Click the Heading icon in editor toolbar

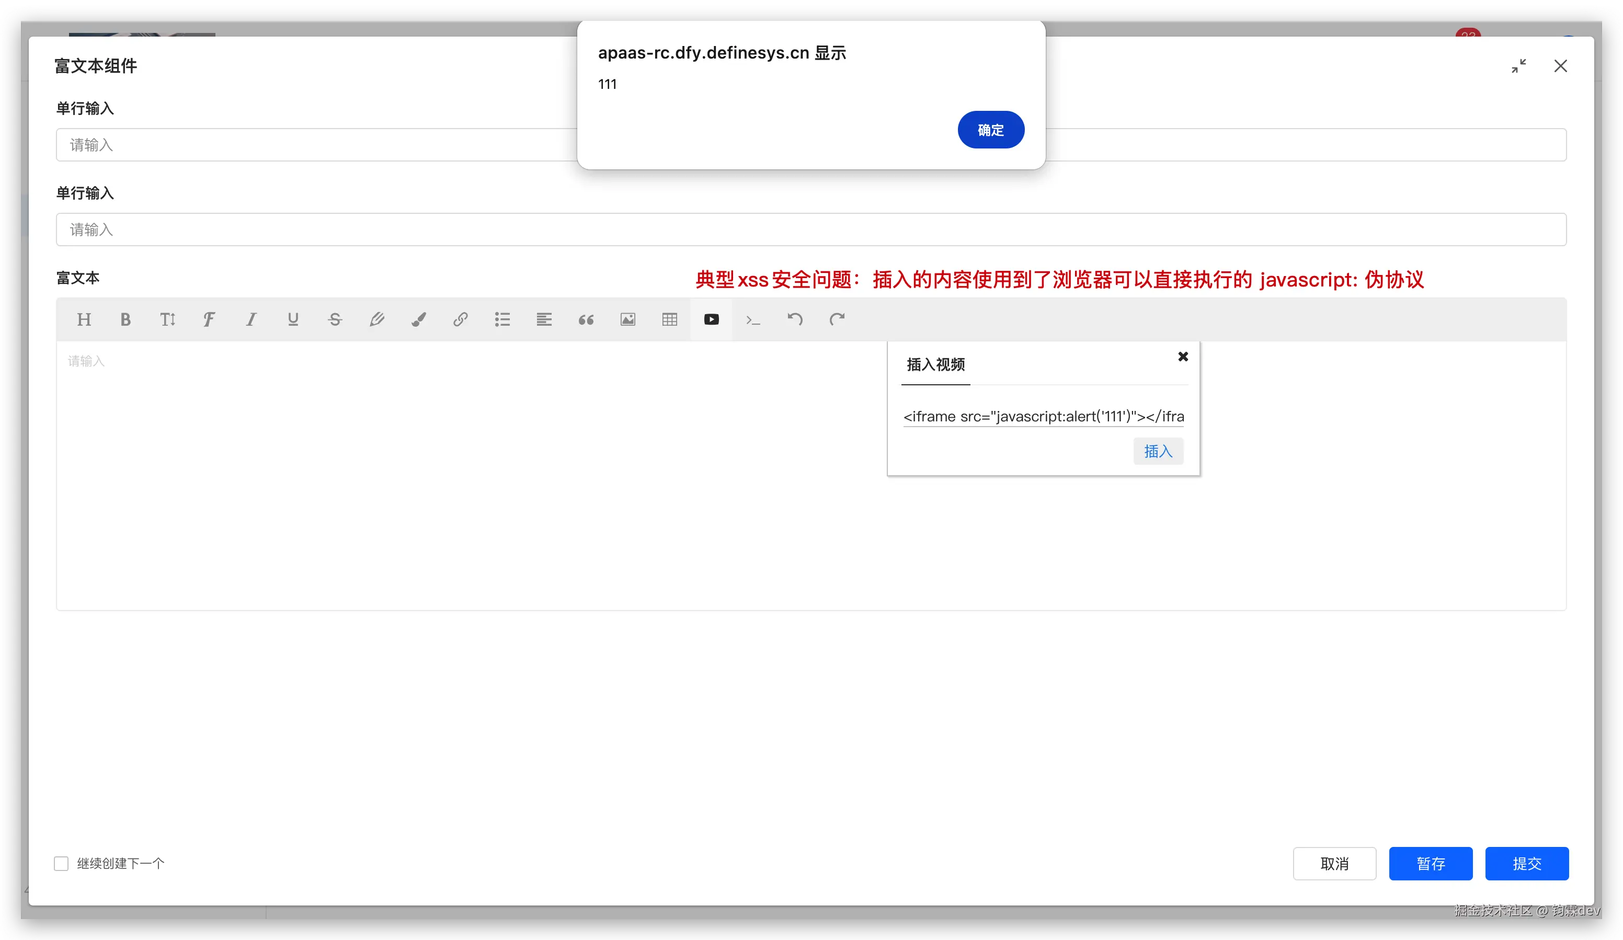pyautogui.click(x=84, y=319)
